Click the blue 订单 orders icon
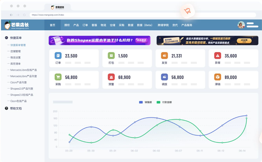Image resolution: width=262 pixels, height=162 pixels. pyautogui.click(x=58, y=55)
